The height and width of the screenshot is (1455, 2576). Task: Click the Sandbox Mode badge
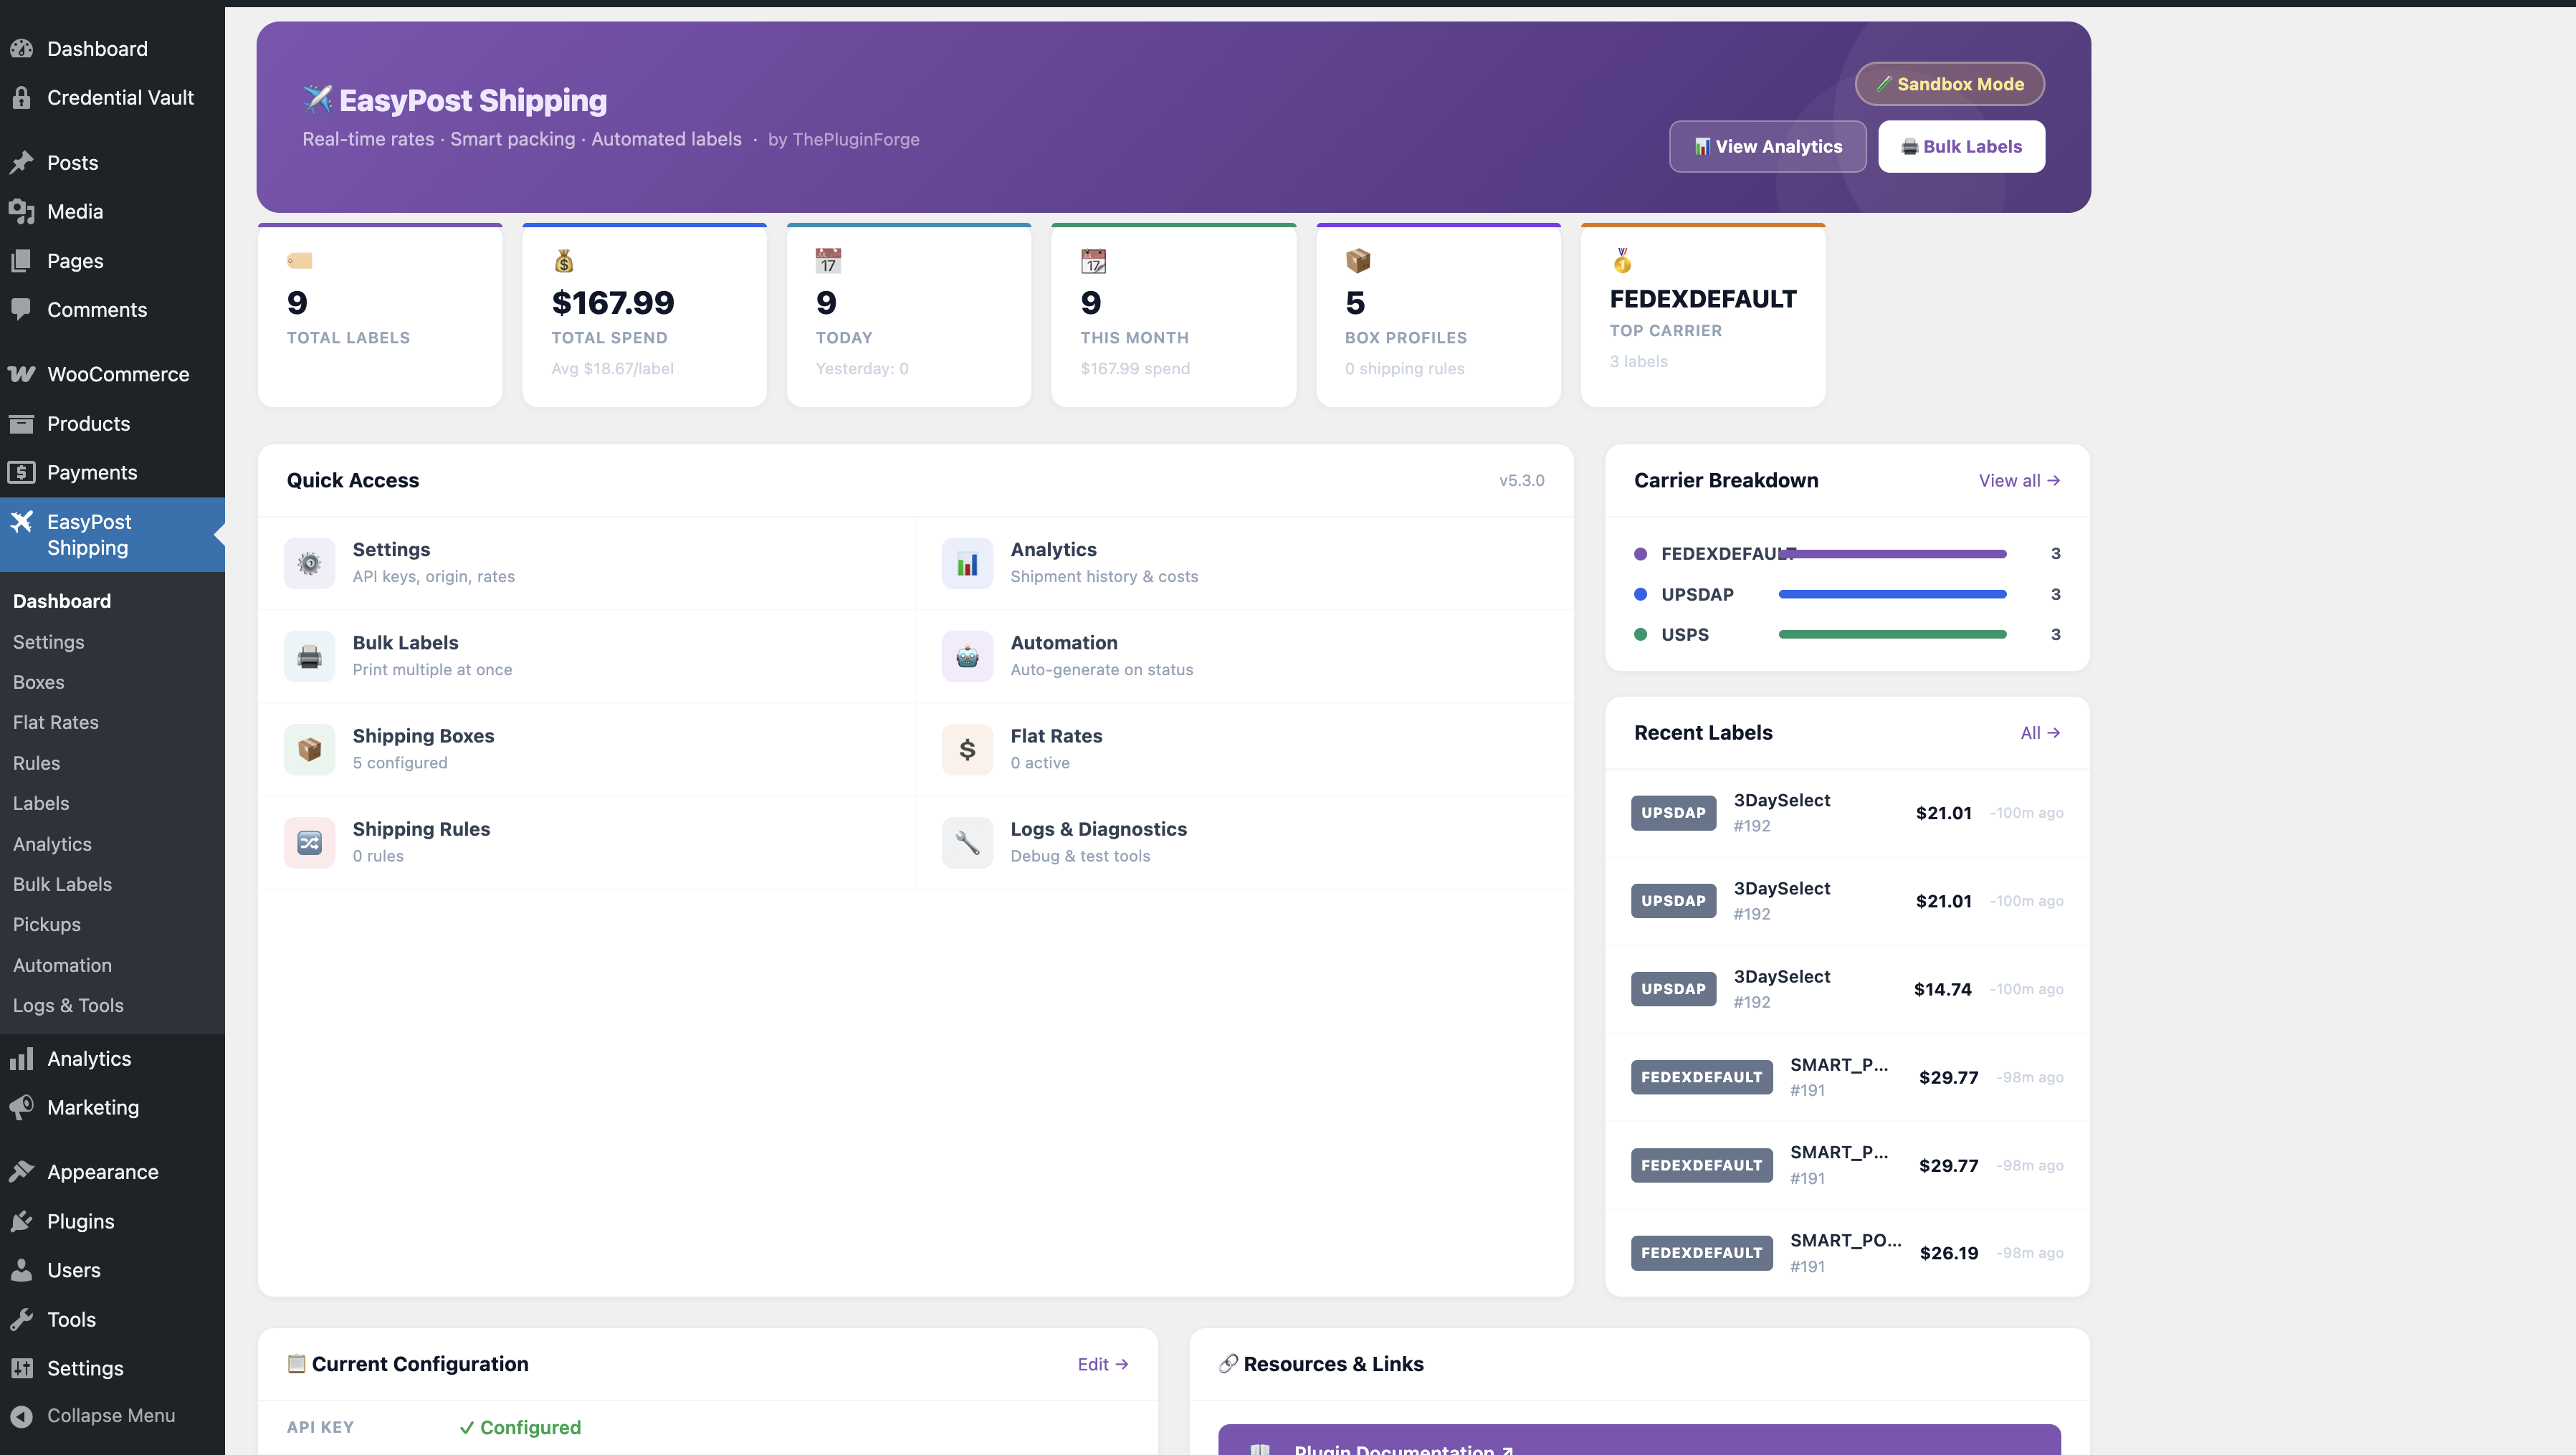point(1949,84)
